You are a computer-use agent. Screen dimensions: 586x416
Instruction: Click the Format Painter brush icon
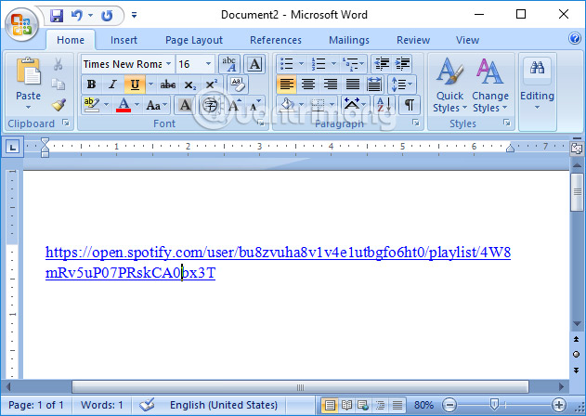tap(59, 105)
